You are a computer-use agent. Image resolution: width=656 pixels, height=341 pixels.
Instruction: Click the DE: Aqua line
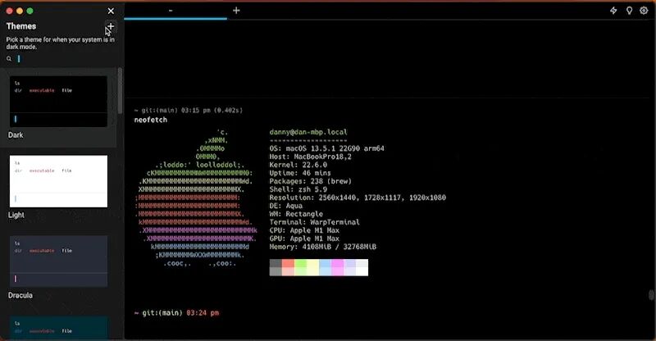[x=285, y=206]
